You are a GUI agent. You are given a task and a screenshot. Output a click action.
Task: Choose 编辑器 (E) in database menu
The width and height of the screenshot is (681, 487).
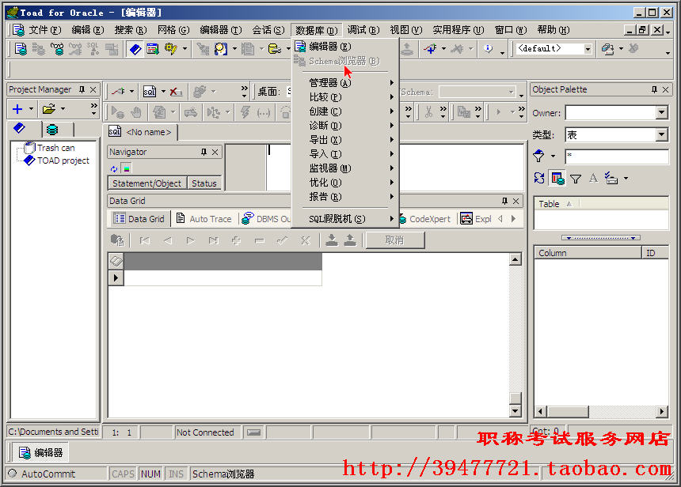(x=344, y=46)
